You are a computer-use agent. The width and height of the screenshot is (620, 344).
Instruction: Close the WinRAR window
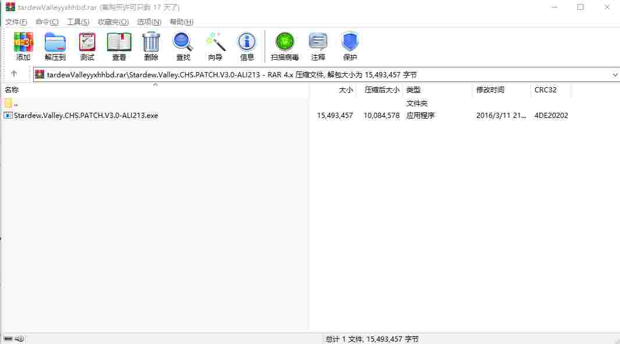pyautogui.click(x=607, y=7)
